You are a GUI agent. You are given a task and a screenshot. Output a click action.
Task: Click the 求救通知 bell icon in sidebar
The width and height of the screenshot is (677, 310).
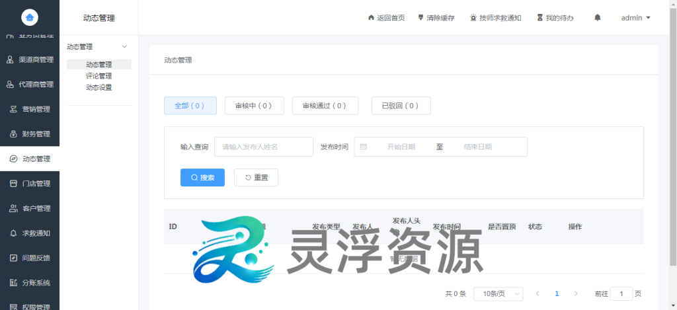click(x=13, y=233)
